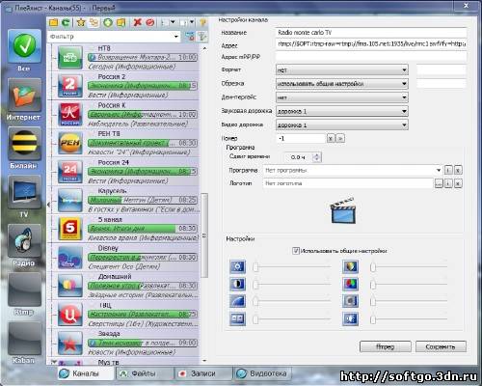Click the x button in the Программа row

458,170
